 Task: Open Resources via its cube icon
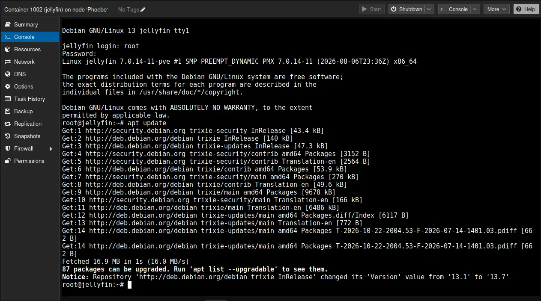tap(7, 49)
